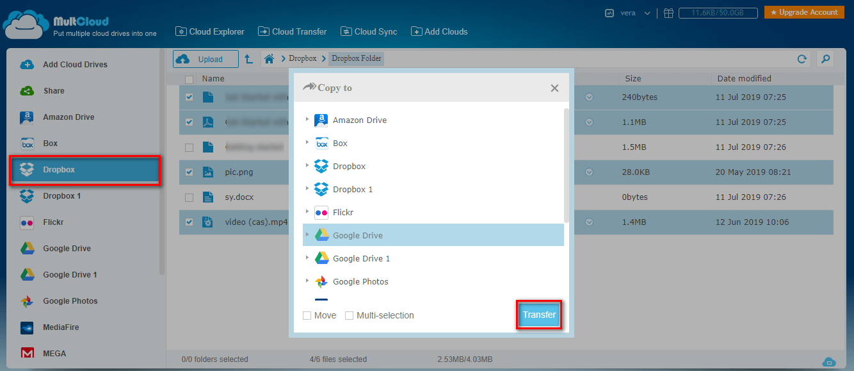The height and width of the screenshot is (371, 854).
Task: Uncheck pic.png checkbox
Action: pyautogui.click(x=189, y=172)
